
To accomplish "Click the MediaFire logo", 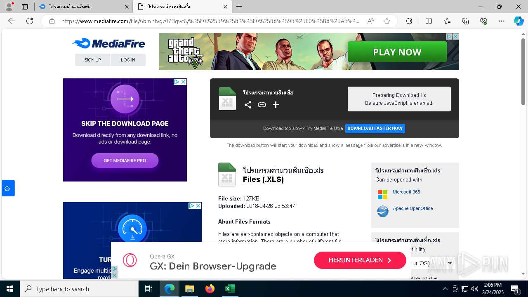I will [108, 43].
